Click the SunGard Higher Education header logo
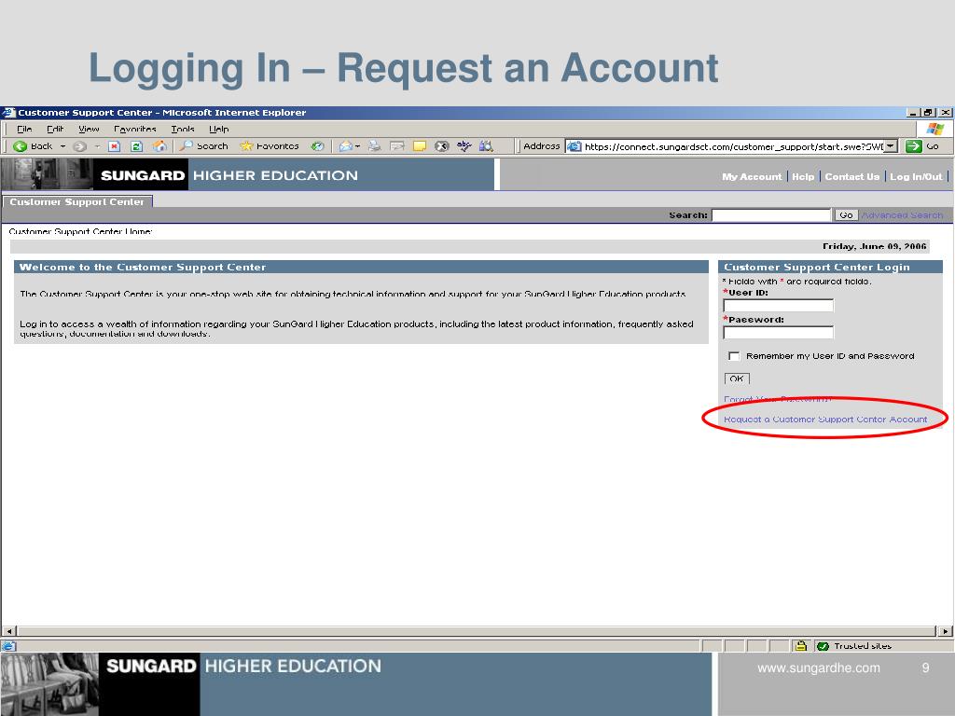The height and width of the screenshot is (716, 955). 246,174
